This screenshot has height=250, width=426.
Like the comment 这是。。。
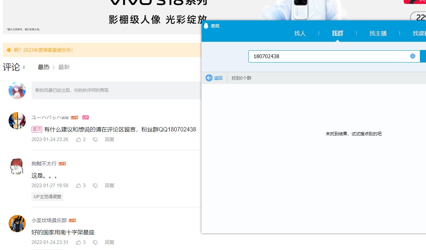[x=78, y=185]
